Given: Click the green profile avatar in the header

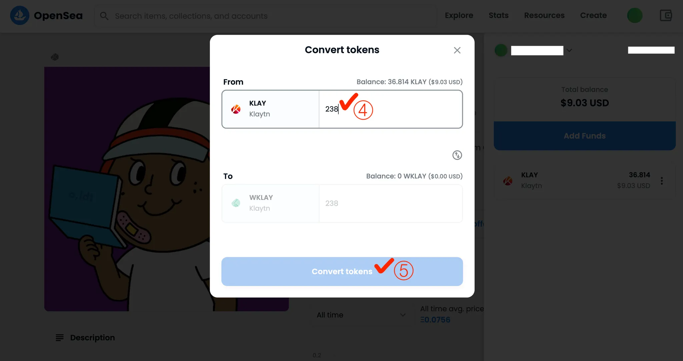Looking at the screenshot, I should [x=634, y=15].
